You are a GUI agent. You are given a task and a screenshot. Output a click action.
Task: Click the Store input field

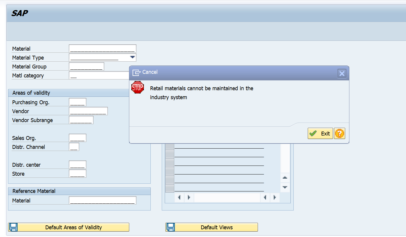(x=77, y=173)
